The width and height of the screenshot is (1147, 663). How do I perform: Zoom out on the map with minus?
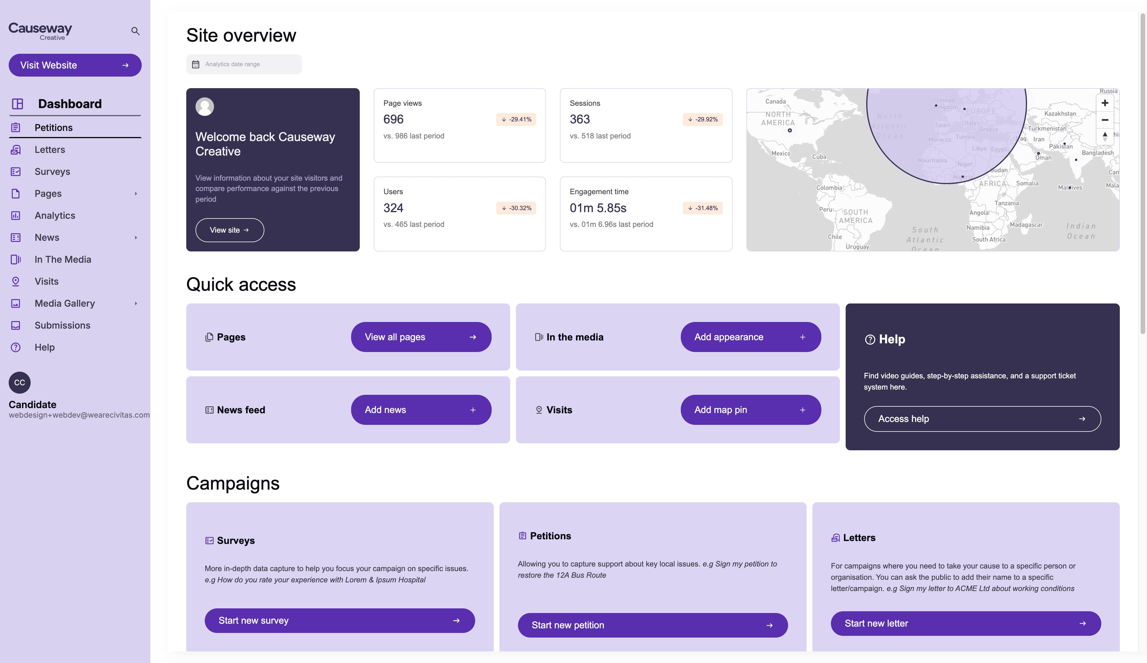point(1105,120)
